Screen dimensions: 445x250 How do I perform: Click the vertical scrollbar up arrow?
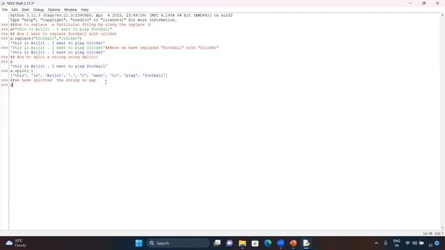pos(443,15)
